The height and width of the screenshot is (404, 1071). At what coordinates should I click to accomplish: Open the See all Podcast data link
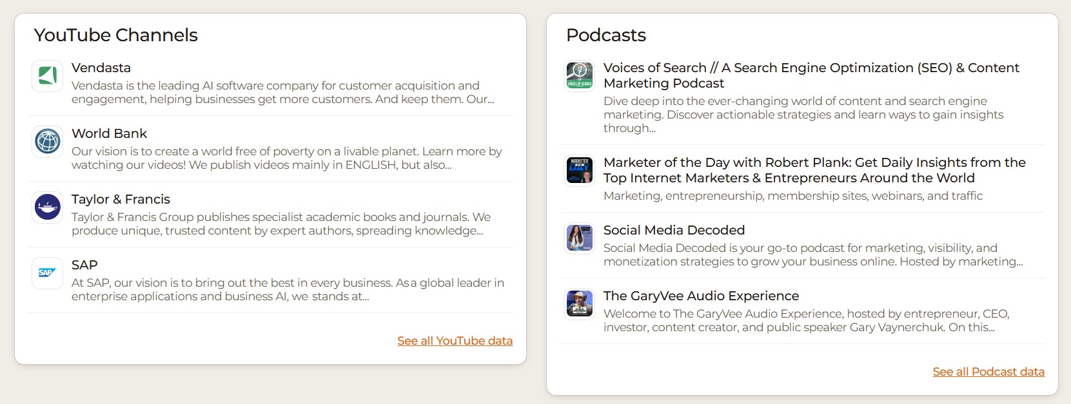[988, 372]
